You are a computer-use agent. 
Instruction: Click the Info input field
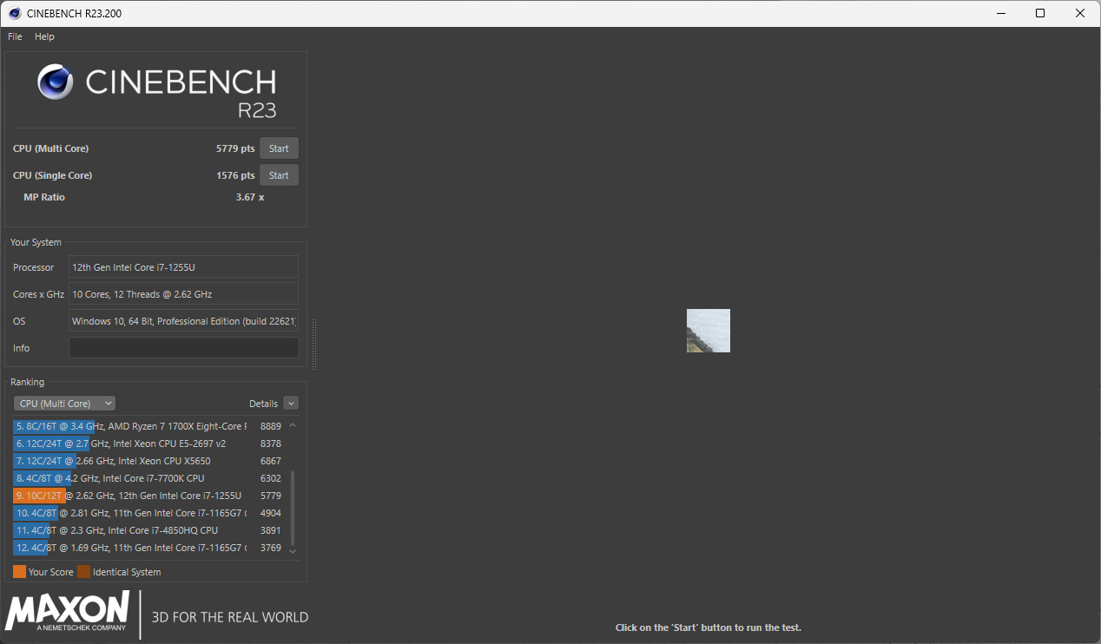(184, 348)
